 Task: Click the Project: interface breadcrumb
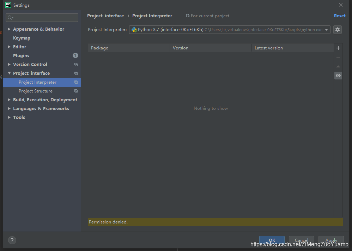(105, 16)
